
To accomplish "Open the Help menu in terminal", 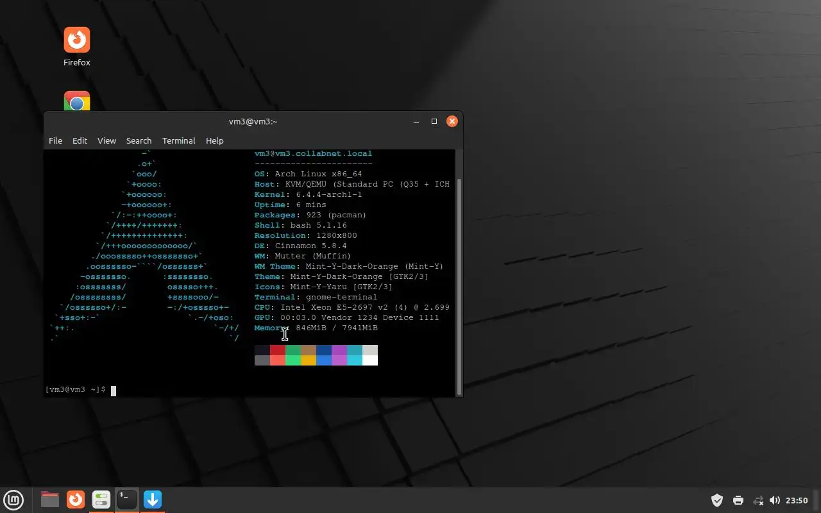I will coord(214,140).
